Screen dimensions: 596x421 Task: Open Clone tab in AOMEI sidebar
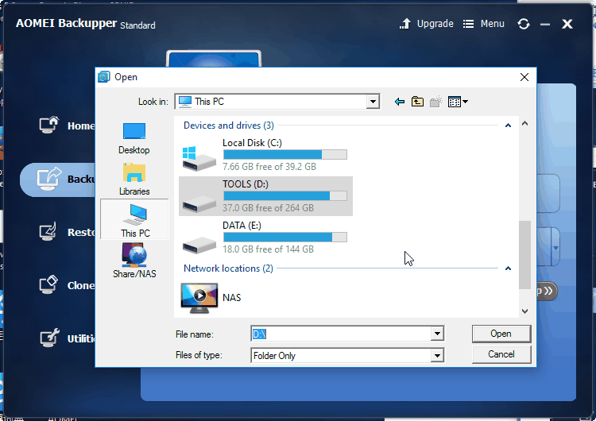click(x=67, y=285)
